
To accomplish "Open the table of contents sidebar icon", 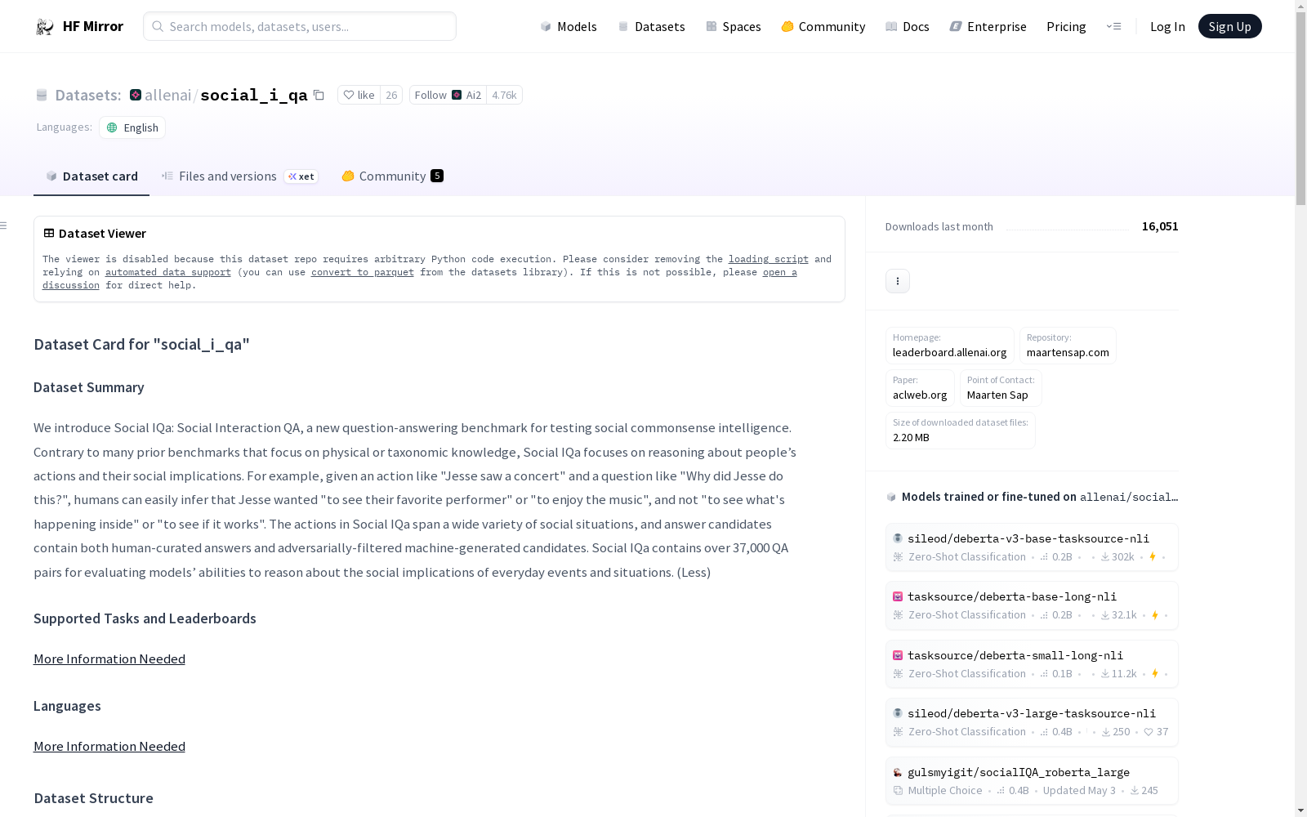I will coord(4,225).
